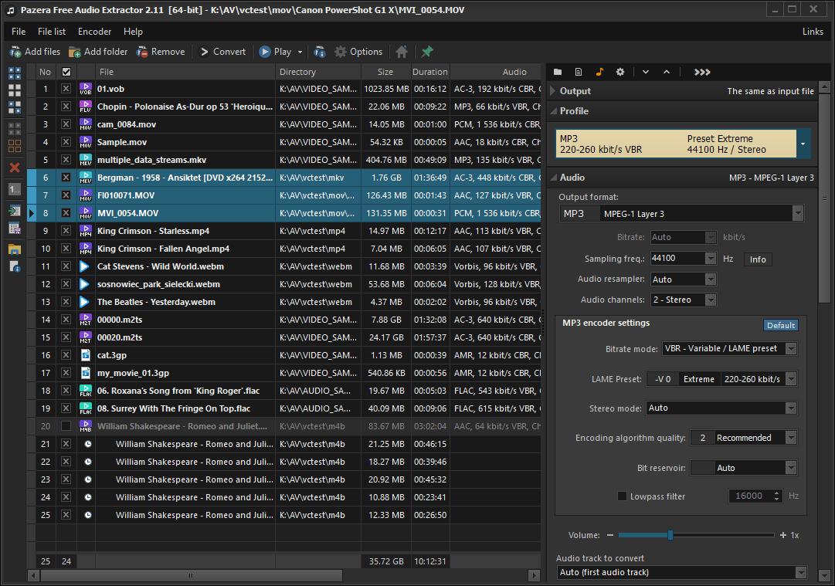Uncheck row 20 William Shakespeare file
This screenshot has height=586, width=835.
[x=66, y=426]
